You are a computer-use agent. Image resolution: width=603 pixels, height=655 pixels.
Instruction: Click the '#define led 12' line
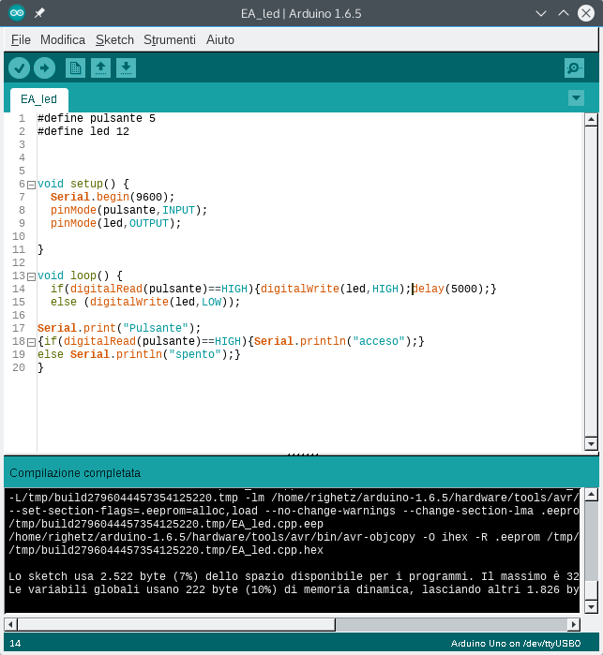83,131
